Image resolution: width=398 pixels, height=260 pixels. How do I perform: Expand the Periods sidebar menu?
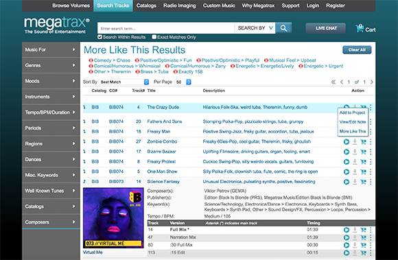(x=51, y=128)
